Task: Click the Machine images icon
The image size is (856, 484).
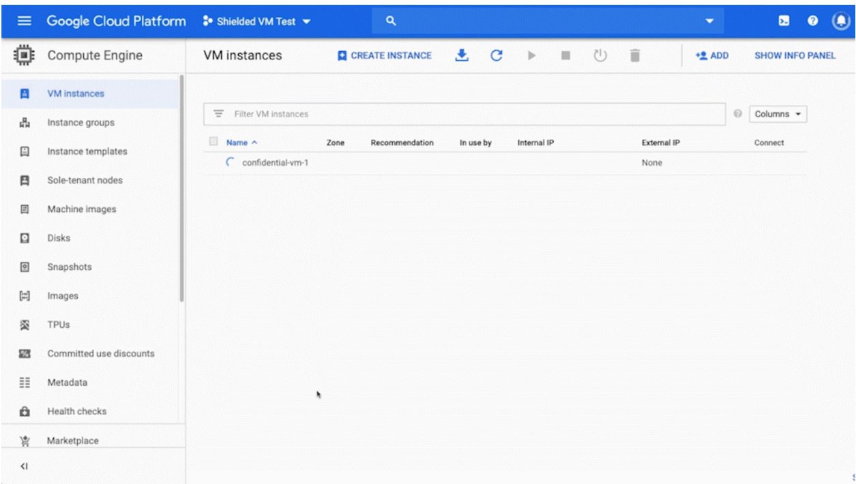Action: point(24,209)
